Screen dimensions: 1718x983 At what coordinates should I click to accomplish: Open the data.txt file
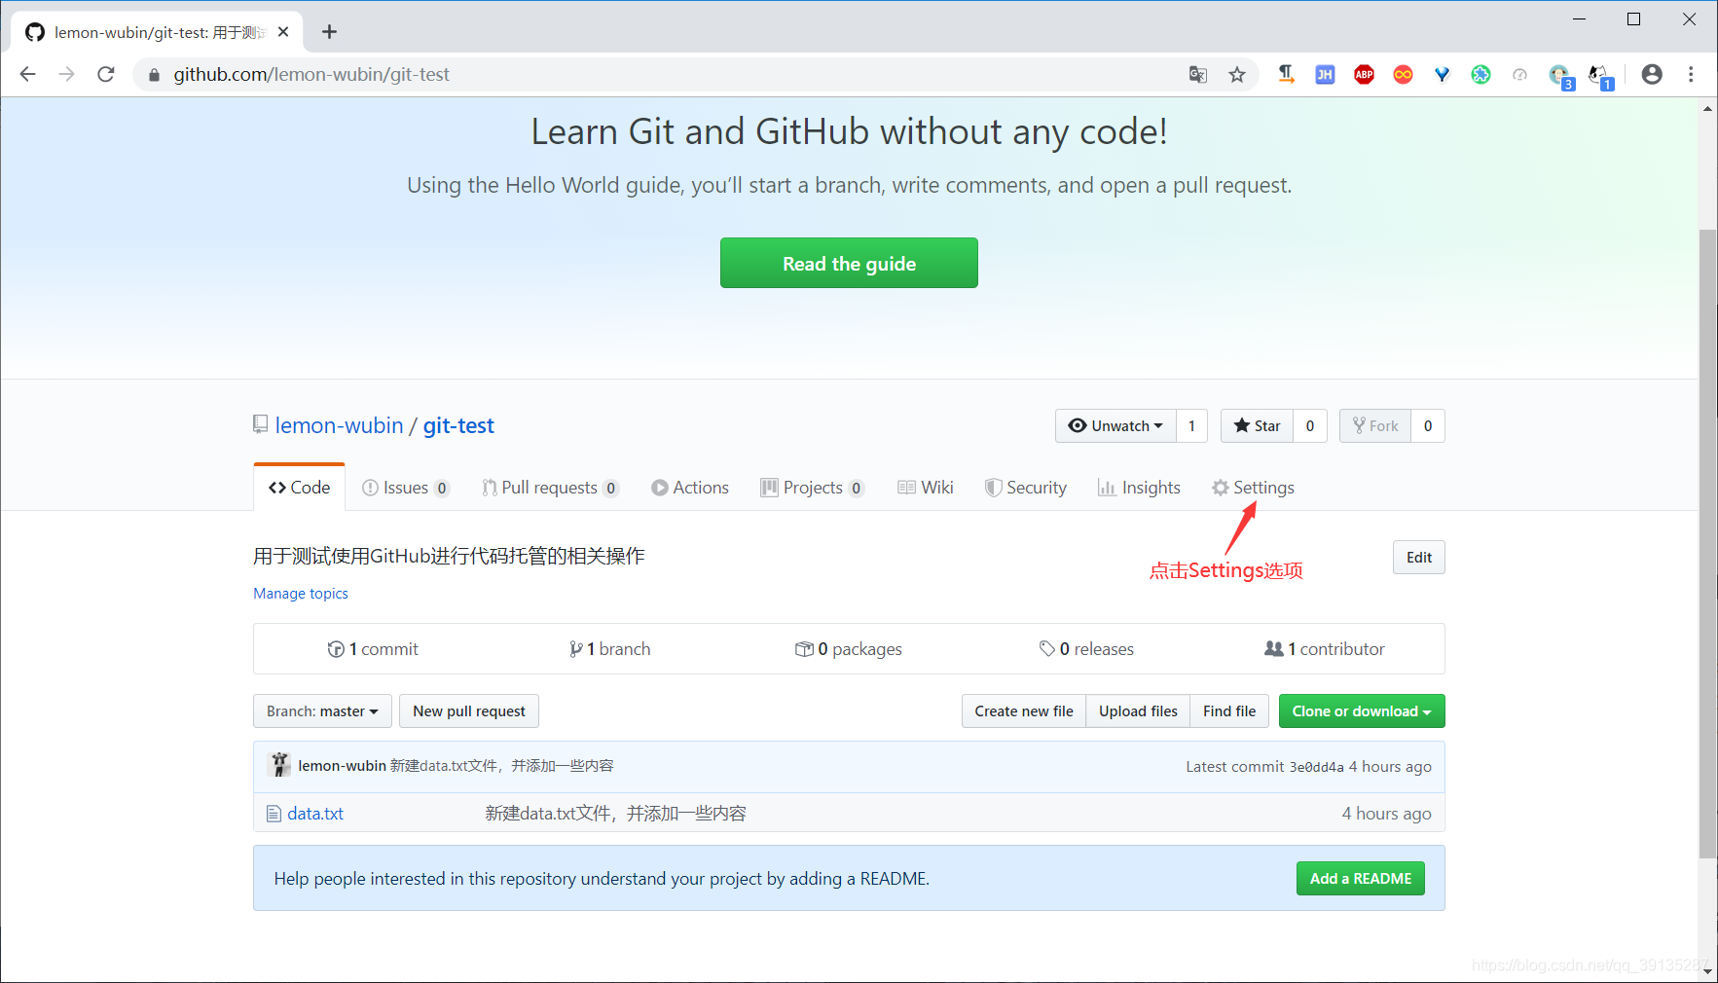tap(315, 814)
